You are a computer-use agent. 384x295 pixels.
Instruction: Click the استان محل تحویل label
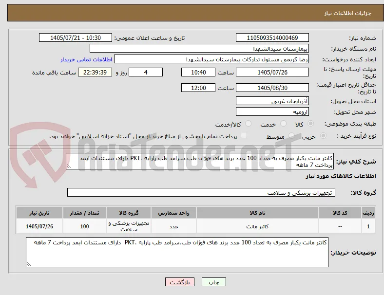click(x=353, y=101)
